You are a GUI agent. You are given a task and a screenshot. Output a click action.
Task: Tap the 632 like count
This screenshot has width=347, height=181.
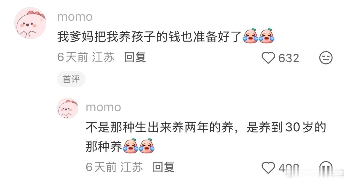click(x=289, y=58)
